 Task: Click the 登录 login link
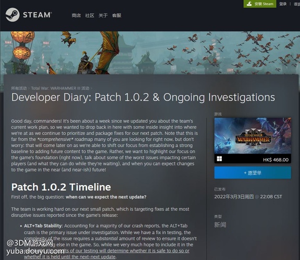[283, 4]
